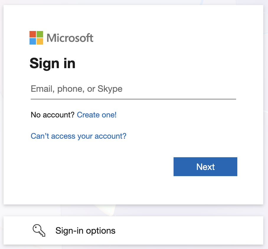Screen dimensions: 268x249
Task: Click the red square in Microsoft logo
Action: pos(33,34)
